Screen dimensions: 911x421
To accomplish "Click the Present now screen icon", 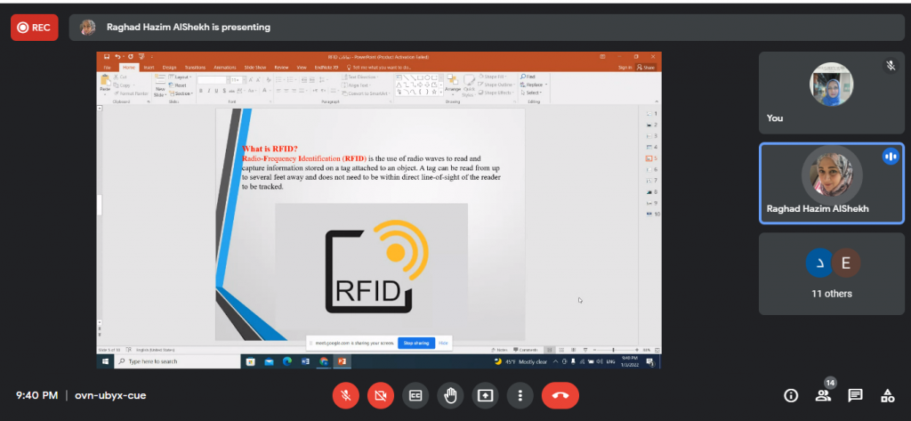I will tap(485, 395).
